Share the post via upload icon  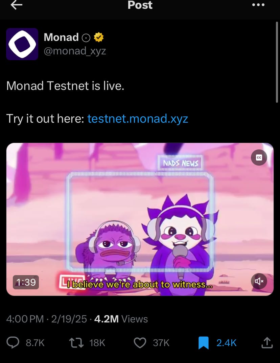point(267,343)
